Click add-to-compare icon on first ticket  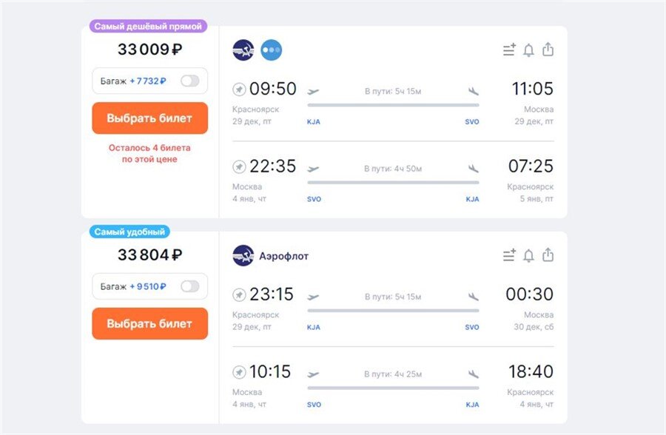(509, 50)
